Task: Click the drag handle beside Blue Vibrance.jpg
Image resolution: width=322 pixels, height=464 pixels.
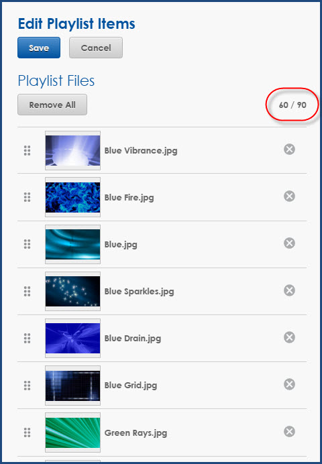Action: click(x=28, y=151)
